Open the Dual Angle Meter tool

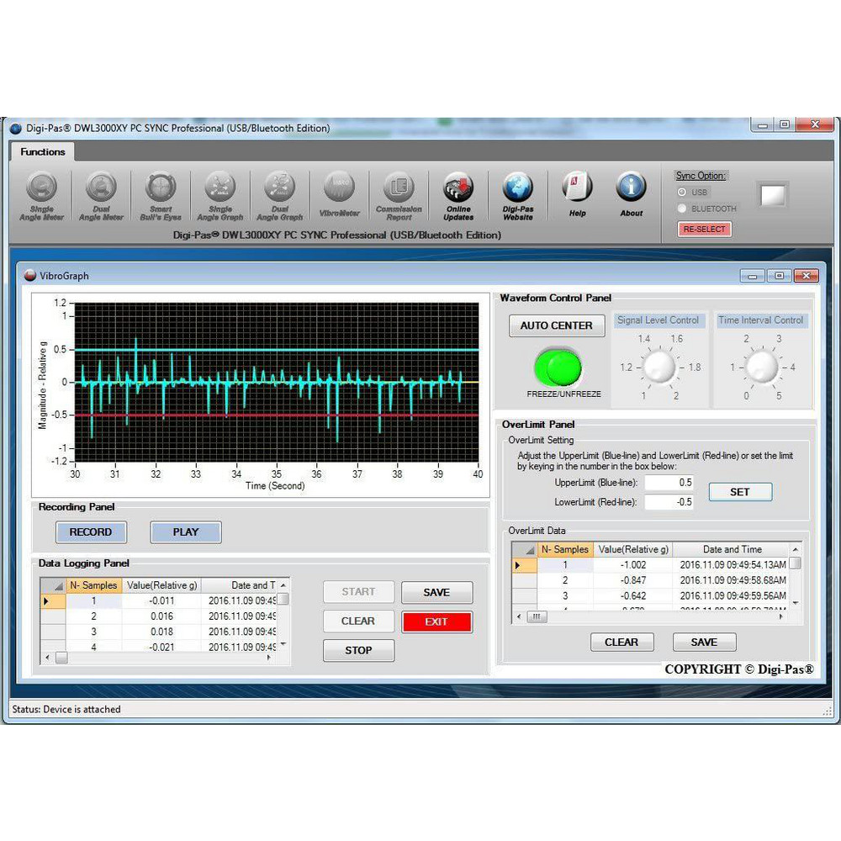click(101, 193)
